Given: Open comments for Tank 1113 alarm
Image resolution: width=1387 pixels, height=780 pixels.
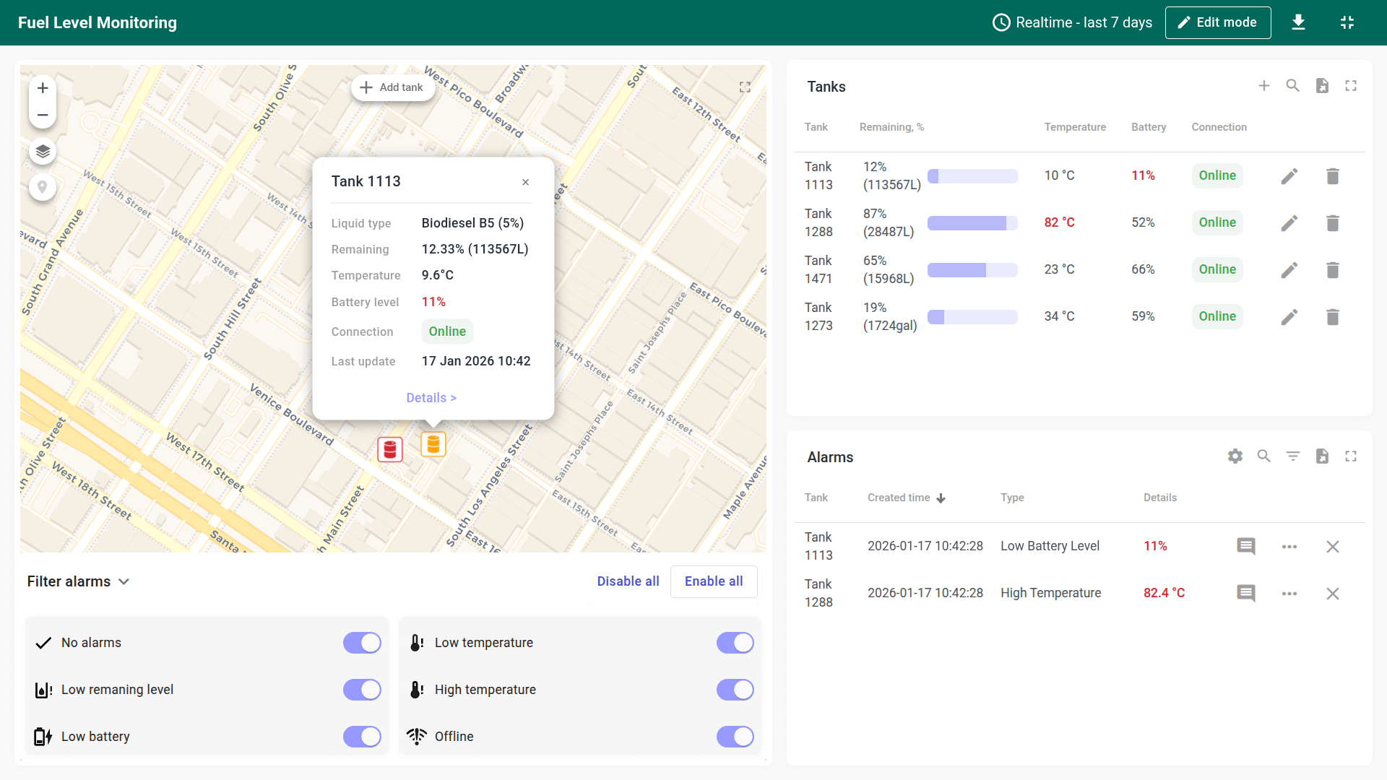Looking at the screenshot, I should tap(1246, 547).
